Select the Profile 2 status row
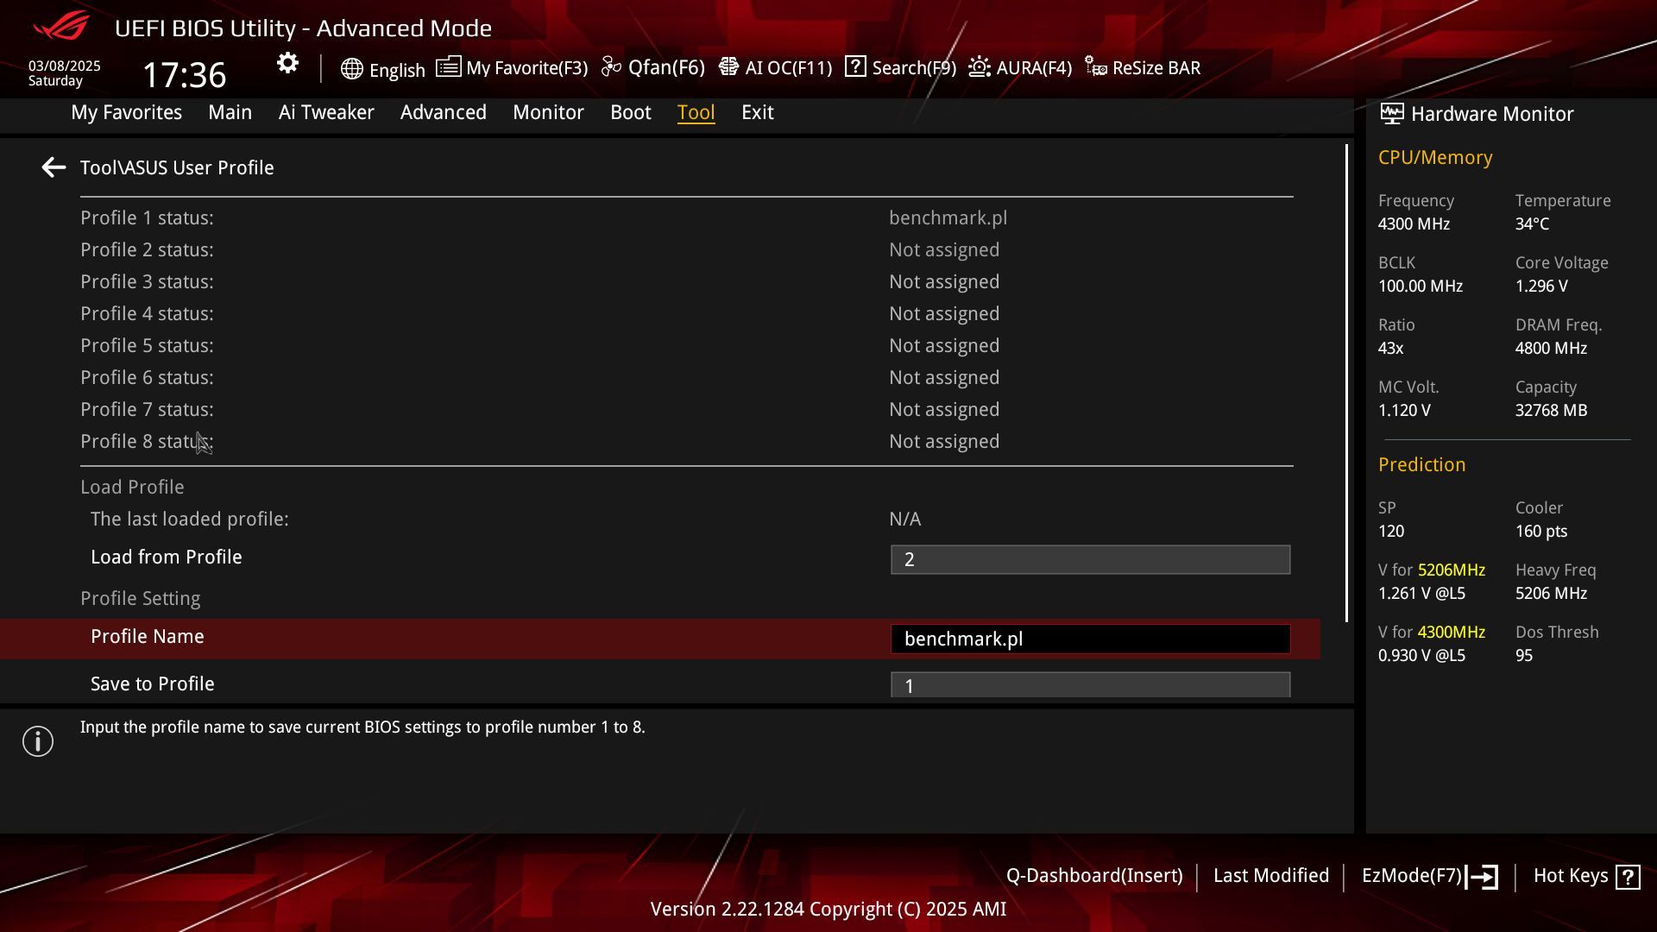This screenshot has height=932, width=1657. [686, 249]
